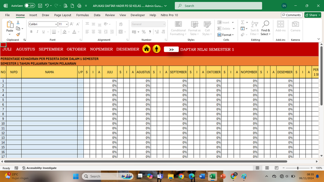Click Normal view icon in status bar

coord(258,168)
